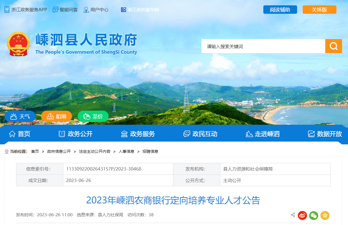348x225 pixels.
Task: Select 首页 in main navigation
Action: pyautogui.click(x=20, y=134)
